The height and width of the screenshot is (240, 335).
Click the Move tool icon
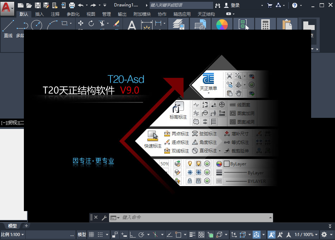[x=81, y=23]
